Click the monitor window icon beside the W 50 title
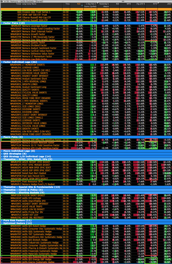Image resolution: width=172 pixels, height=264 pixels. pos(1,1)
